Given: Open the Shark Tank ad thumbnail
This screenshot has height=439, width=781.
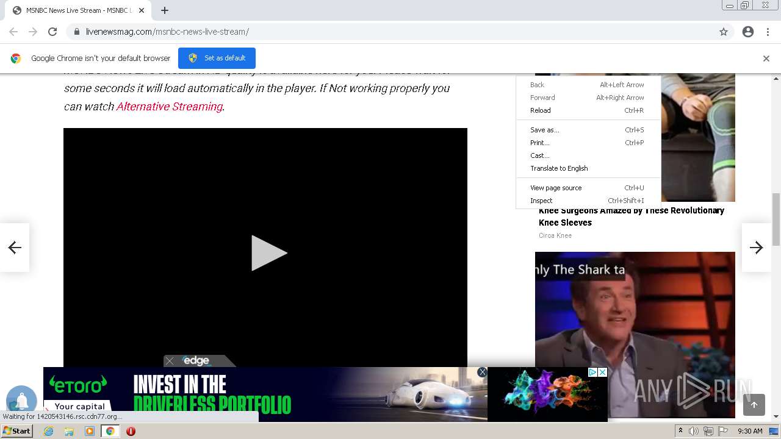Looking at the screenshot, I should pos(635,335).
